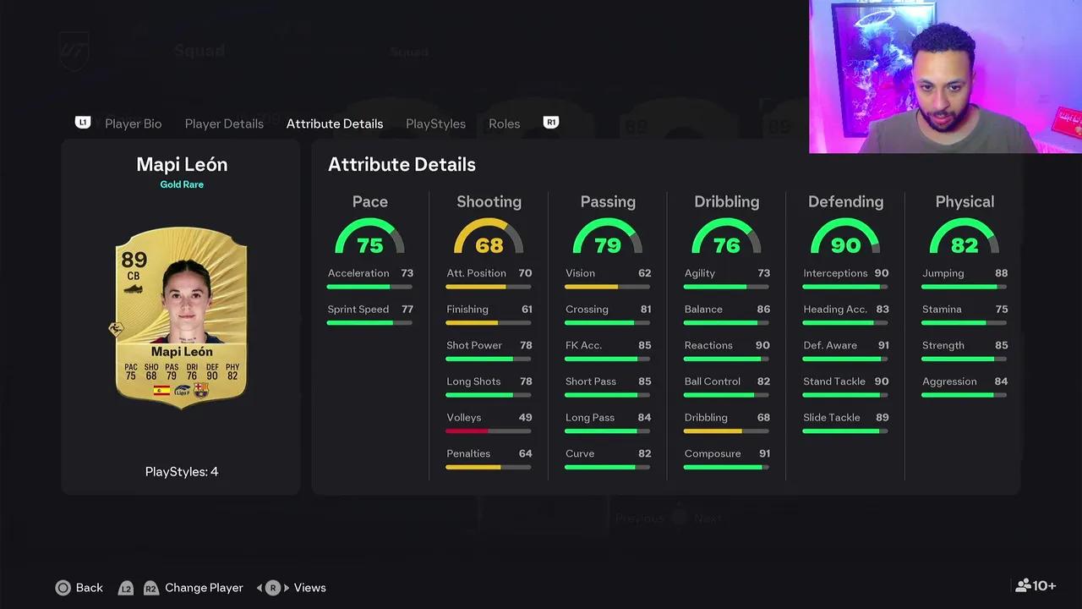Switch to the Player Details tab

(224, 123)
